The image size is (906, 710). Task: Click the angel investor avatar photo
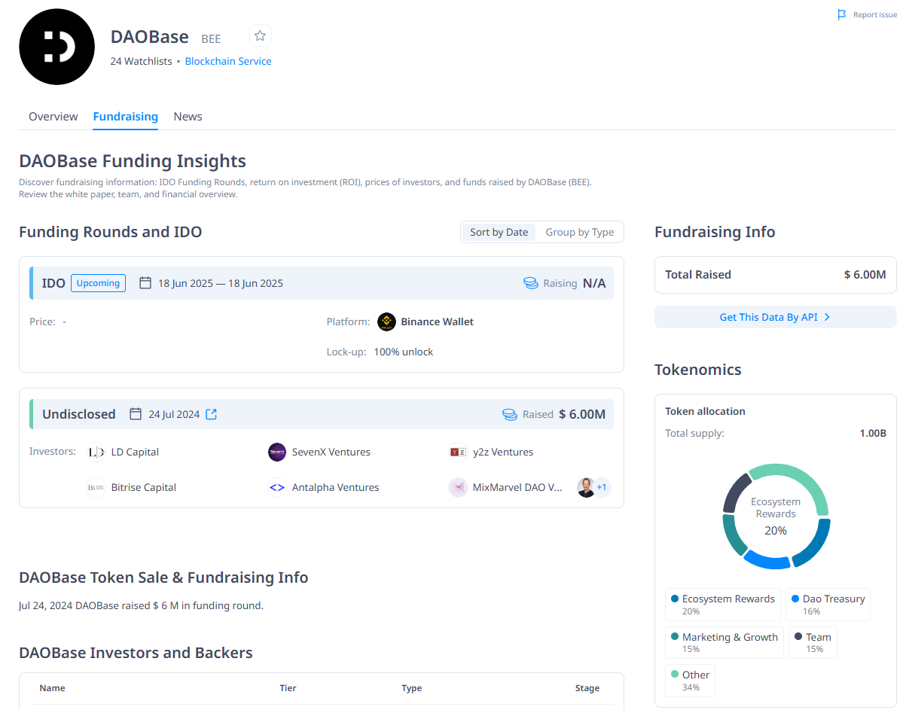[x=586, y=487]
